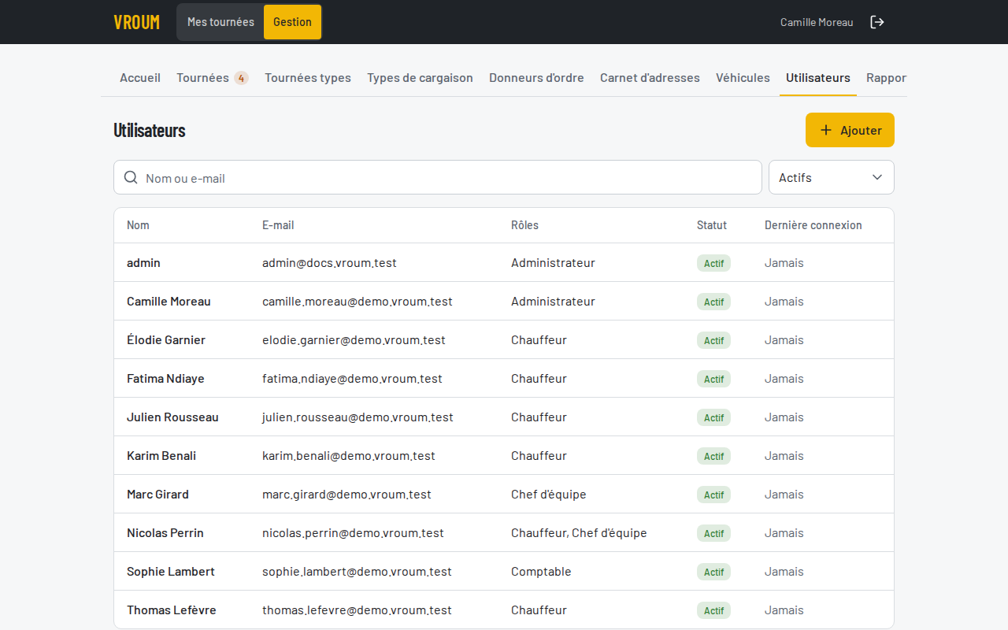Open the Types de cargaison tab
Image resolution: width=1008 pixels, height=630 pixels.
tap(420, 78)
